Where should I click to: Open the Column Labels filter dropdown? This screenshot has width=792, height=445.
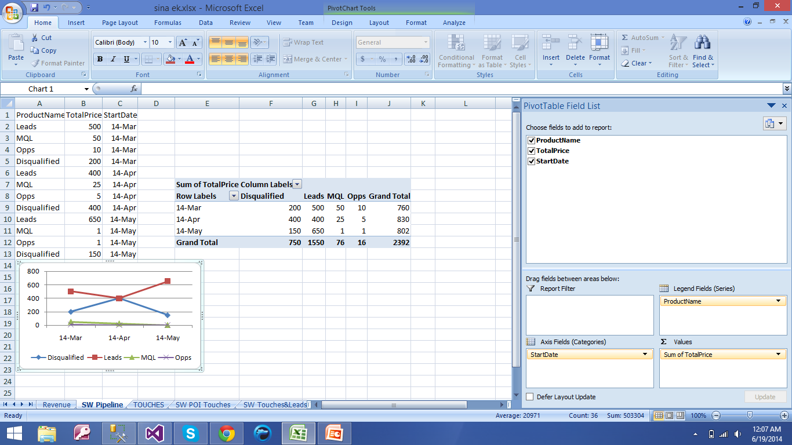(297, 184)
